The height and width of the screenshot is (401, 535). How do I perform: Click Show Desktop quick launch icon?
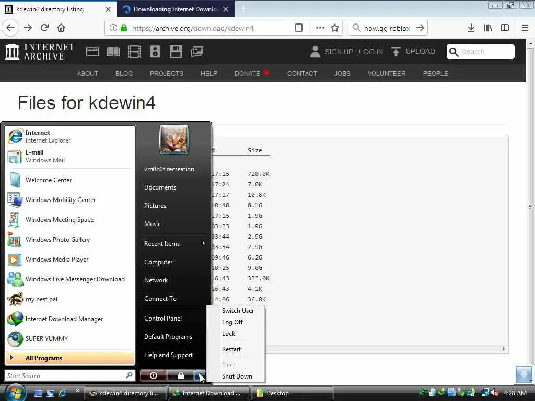pyautogui.click(x=38, y=393)
